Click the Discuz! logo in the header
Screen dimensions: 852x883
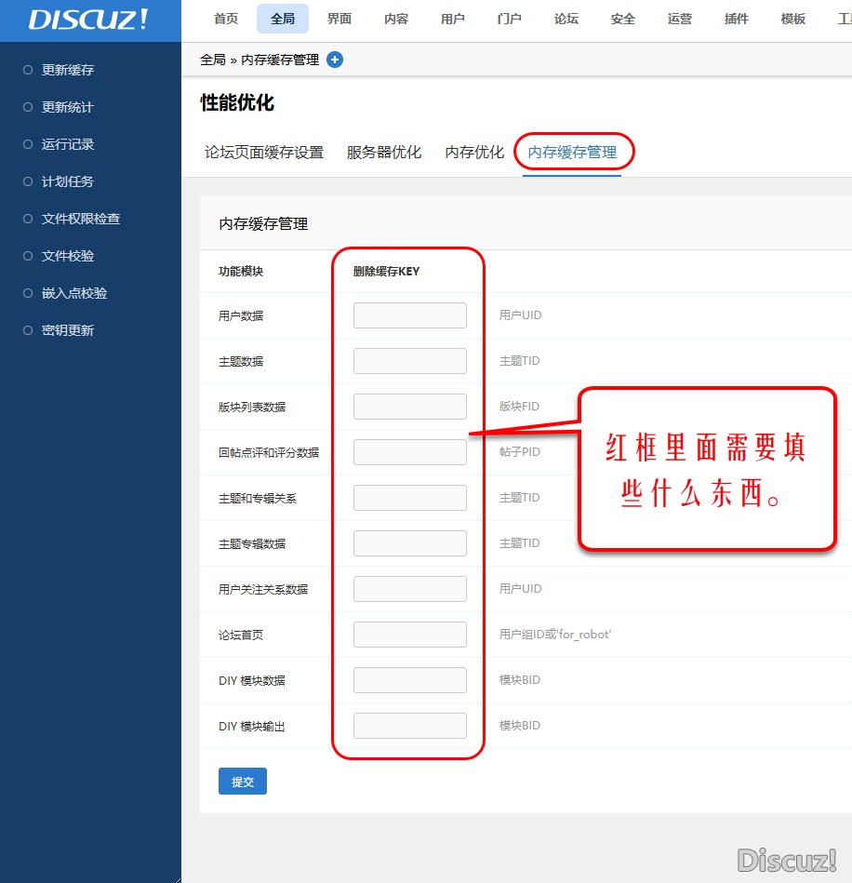pyautogui.click(x=89, y=20)
